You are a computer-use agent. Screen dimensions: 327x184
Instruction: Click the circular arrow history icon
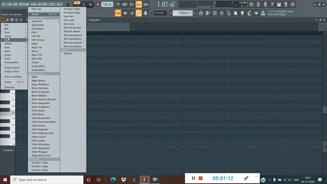(x=251, y=4)
